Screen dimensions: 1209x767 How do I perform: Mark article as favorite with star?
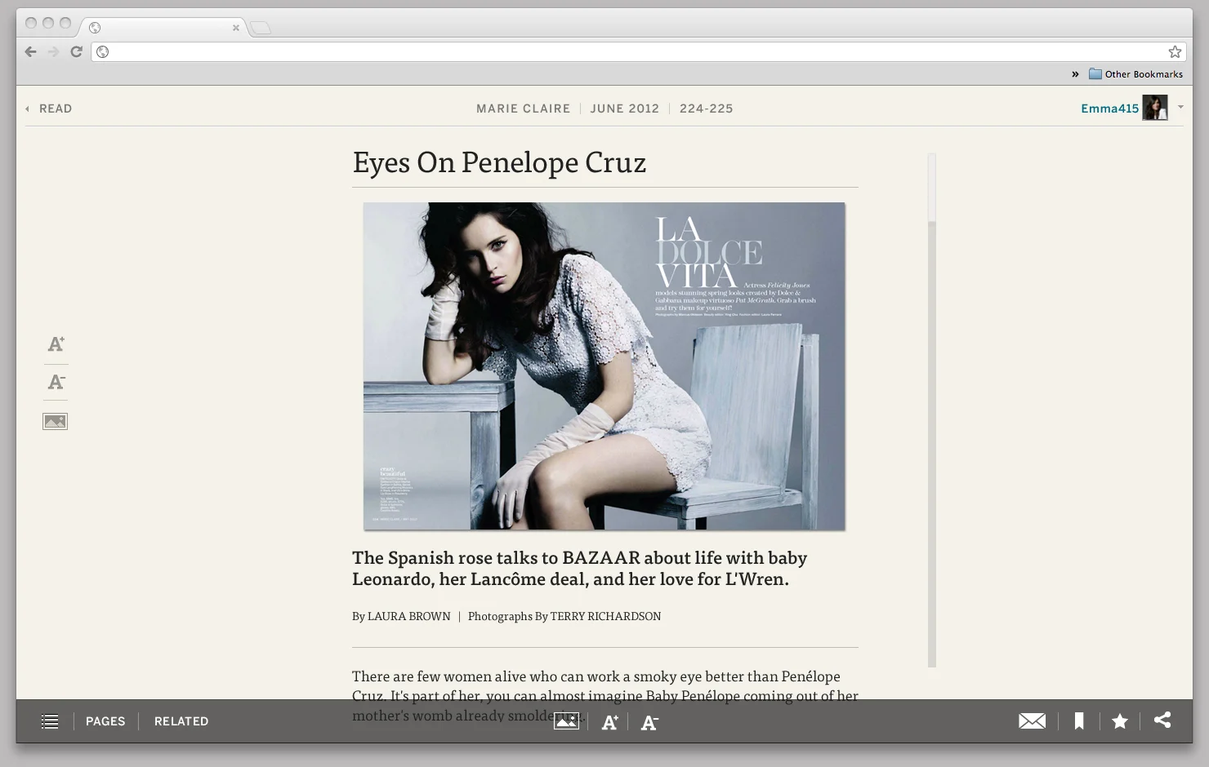[1120, 721]
